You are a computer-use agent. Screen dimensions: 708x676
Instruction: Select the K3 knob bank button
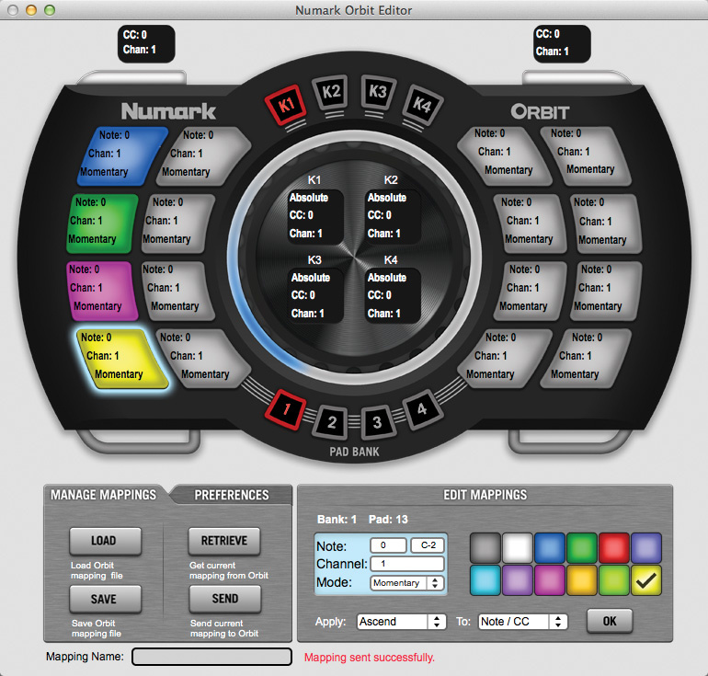coord(378,92)
